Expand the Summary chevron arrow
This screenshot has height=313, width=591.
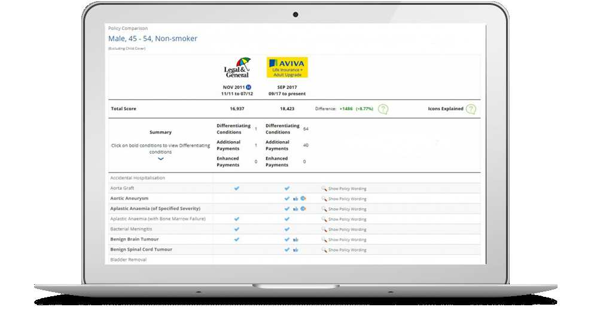point(160,159)
